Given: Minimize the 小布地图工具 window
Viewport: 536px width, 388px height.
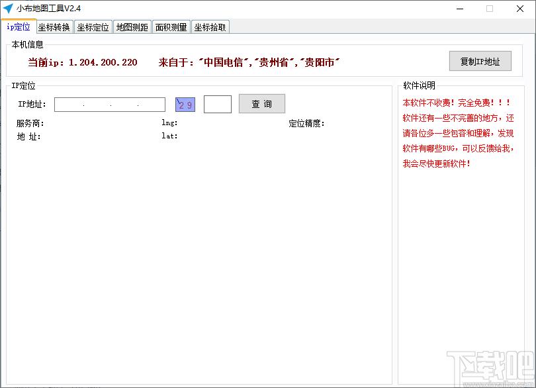Looking at the screenshot, I should [459, 9].
